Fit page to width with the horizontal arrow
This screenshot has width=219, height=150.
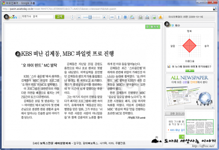click(112, 17)
